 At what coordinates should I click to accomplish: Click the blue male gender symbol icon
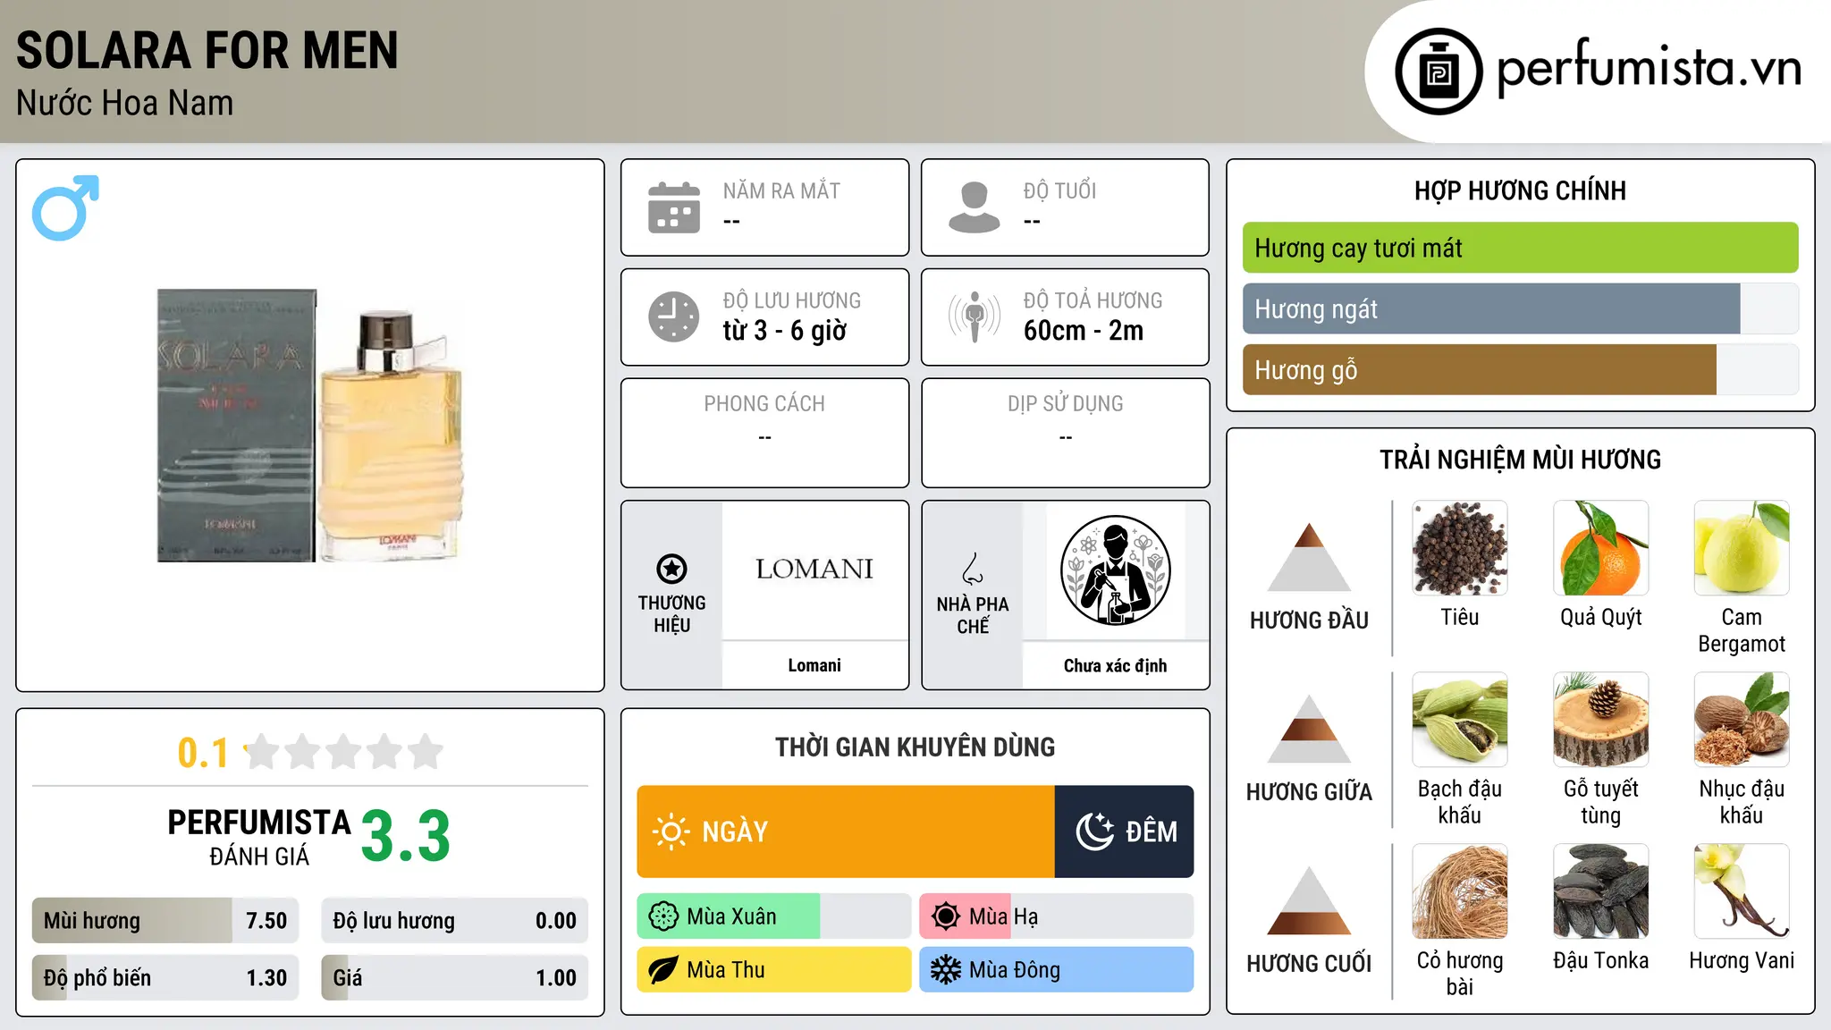tap(65, 207)
